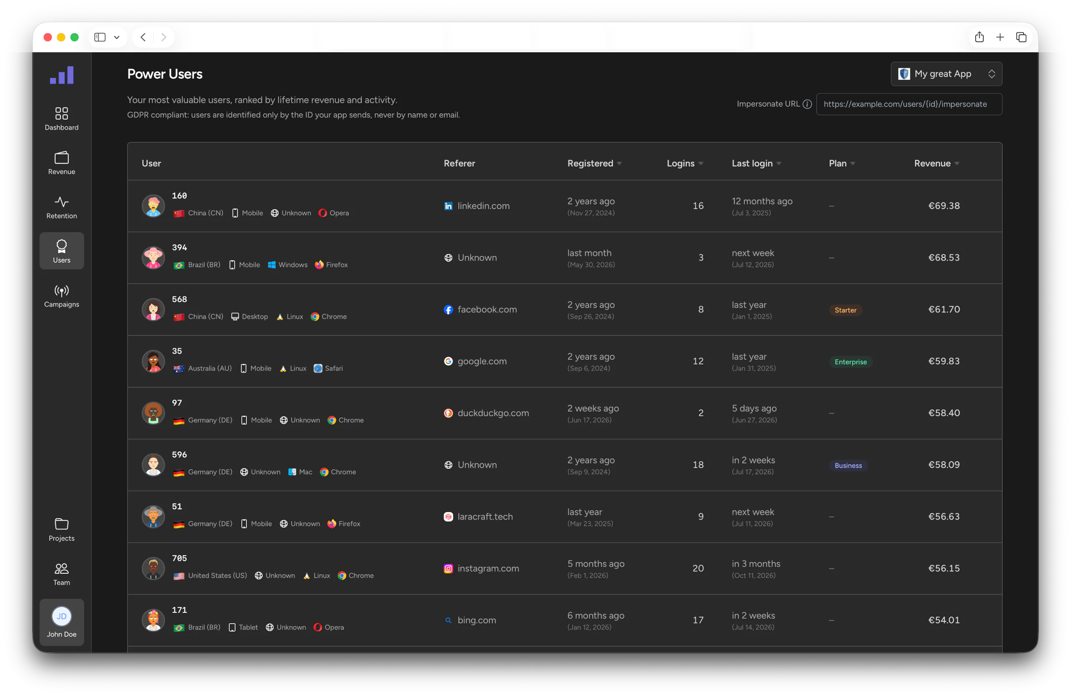Click user 51 ID label

coord(177,507)
